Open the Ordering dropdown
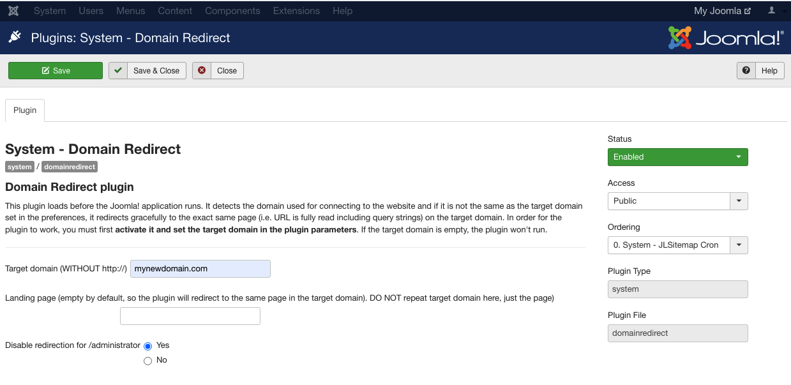 [678, 245]
